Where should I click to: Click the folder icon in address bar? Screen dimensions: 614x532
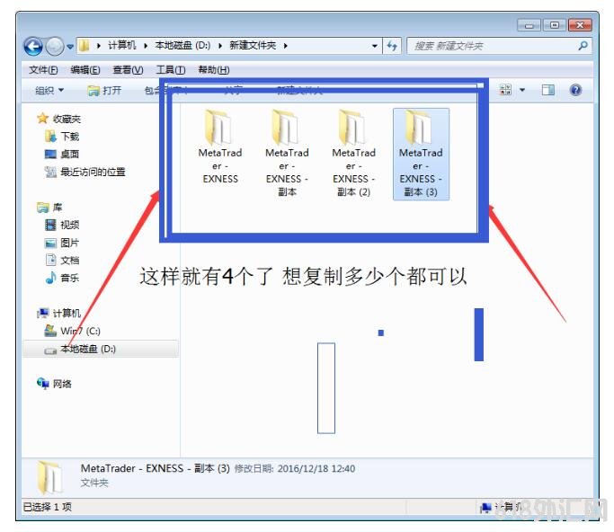(84, 46)
